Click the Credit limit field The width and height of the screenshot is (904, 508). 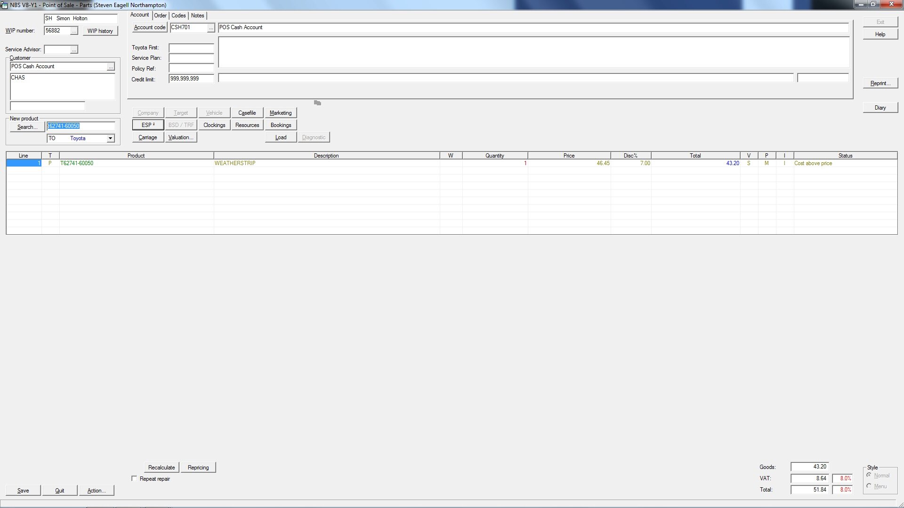click(191, 79)
